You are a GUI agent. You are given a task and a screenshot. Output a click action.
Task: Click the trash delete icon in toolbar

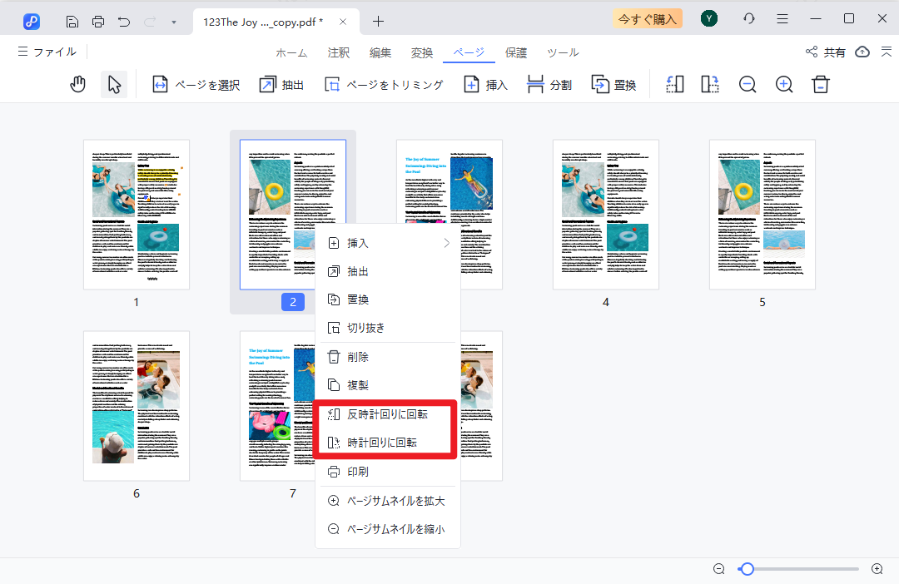point(821,84)
